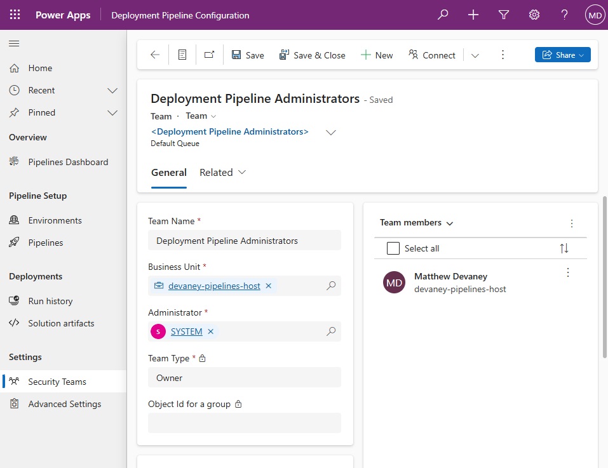608x468 pixels.
Task: Click the Share button
Action: coord(563,55)
